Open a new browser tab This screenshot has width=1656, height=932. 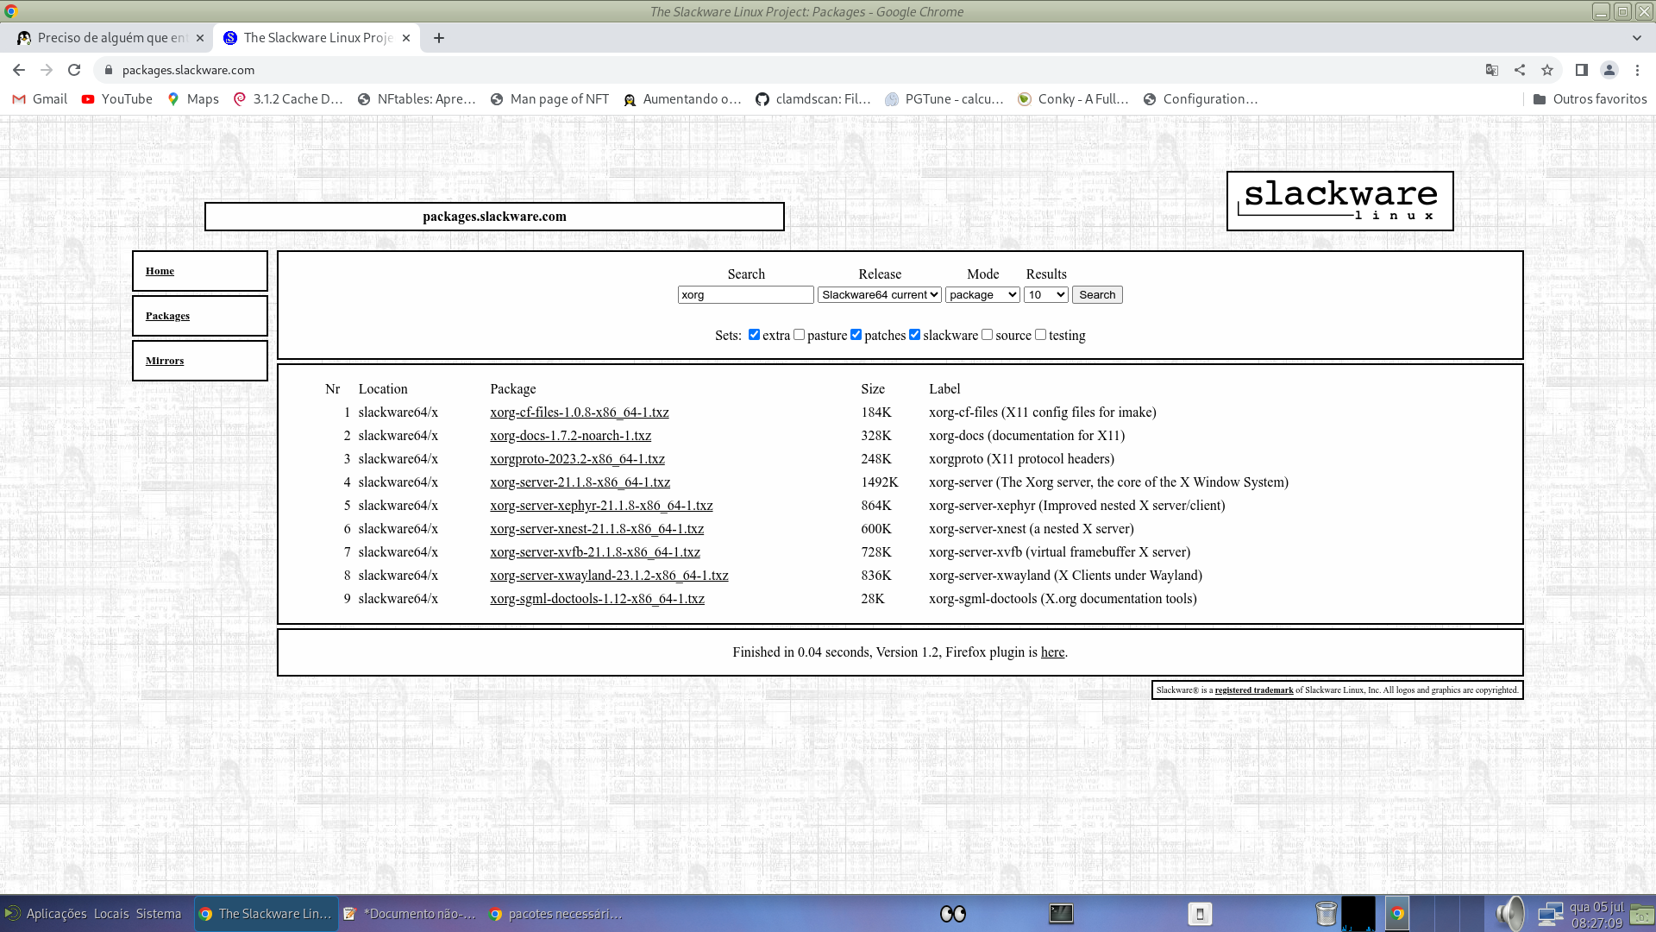(439, 38)
